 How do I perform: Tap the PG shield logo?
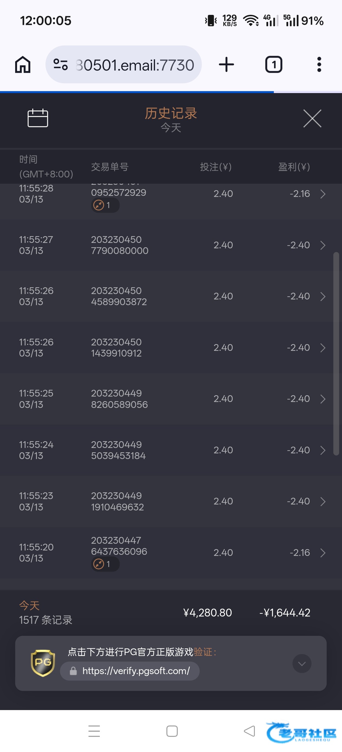click(x=43, y=663)
